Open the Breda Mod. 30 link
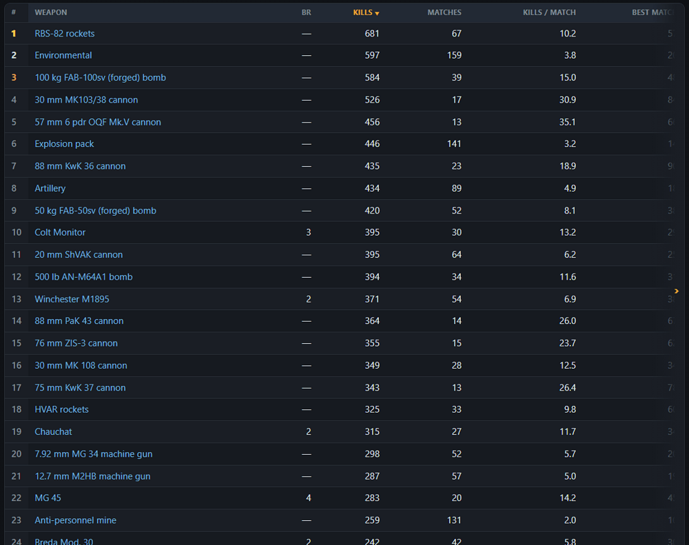Viewport: 689px width, 545px height. (63, 542)
